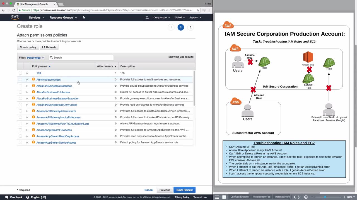Sort by Policy name column header
The width and height of the screenshot is (357, 200).
click(x=41, y=66)
